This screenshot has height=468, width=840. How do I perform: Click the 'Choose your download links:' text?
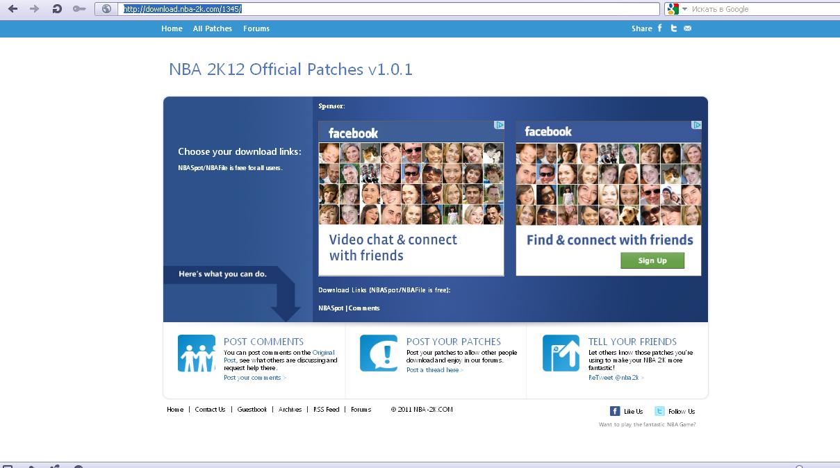click(240, 151)
